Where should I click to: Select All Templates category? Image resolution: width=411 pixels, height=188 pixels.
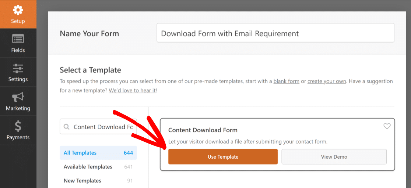pos(98,153)
